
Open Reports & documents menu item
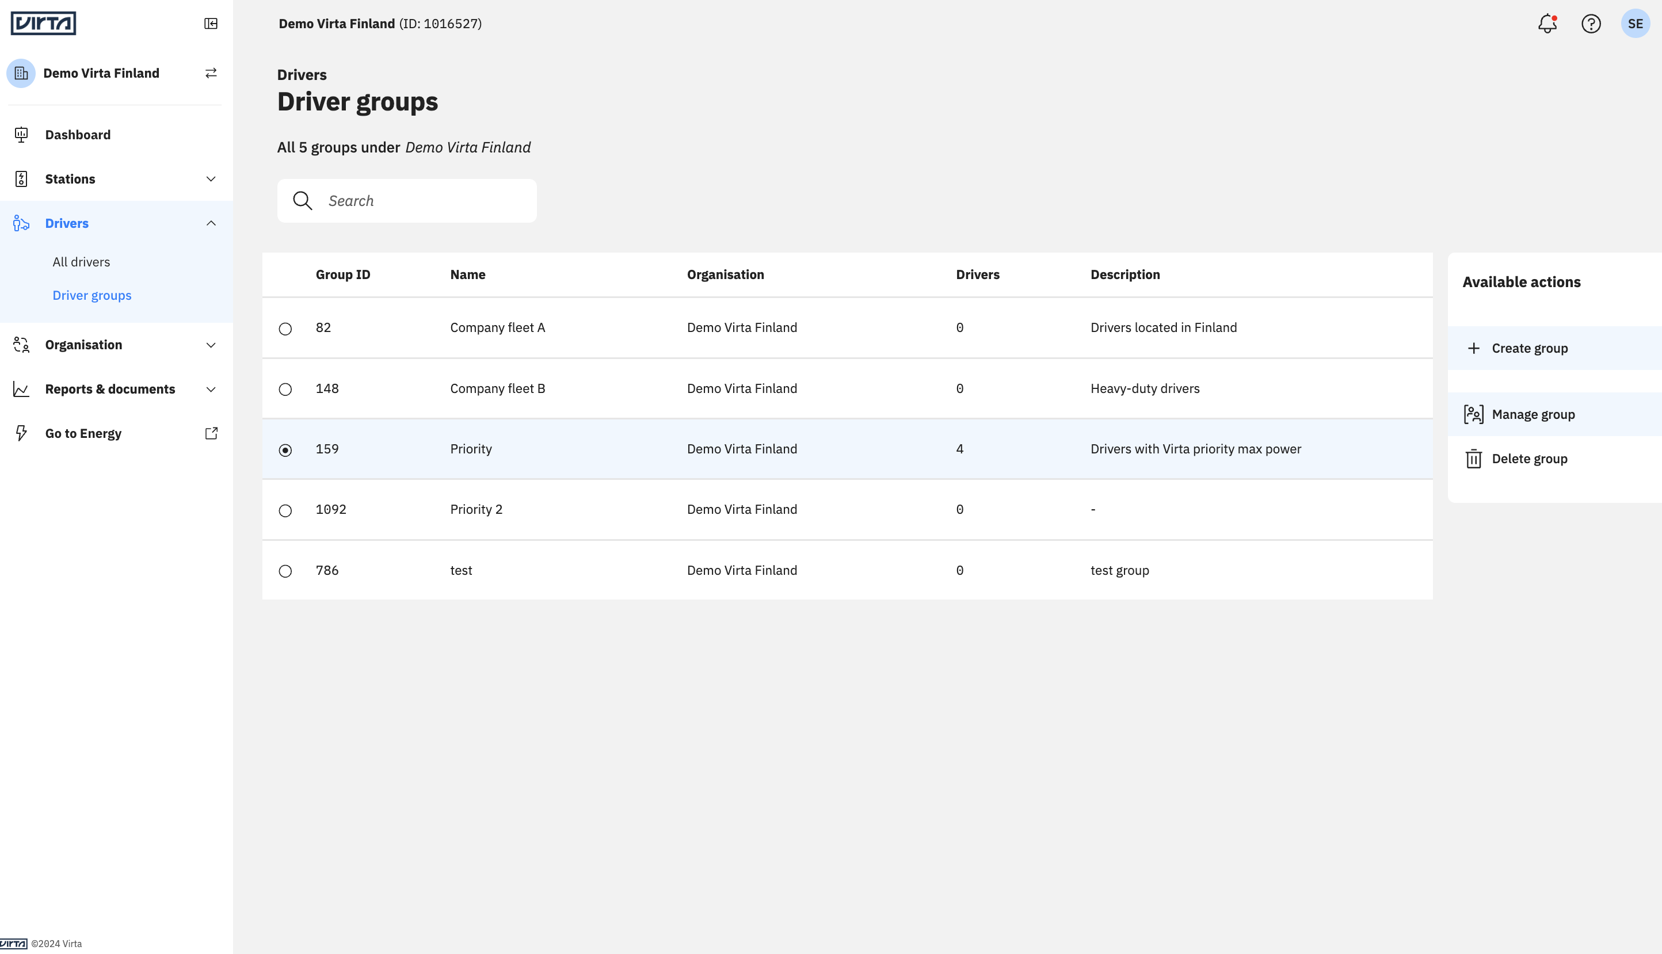pyautogui.click(x=116, y=389)
